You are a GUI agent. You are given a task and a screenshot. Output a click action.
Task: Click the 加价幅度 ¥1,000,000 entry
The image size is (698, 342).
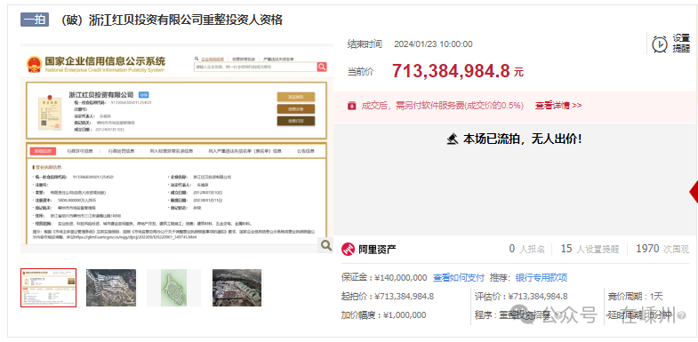(x=384, y=314)
